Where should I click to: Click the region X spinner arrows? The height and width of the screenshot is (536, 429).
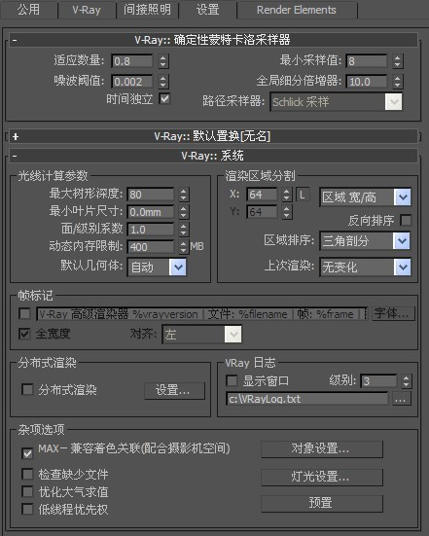287,195
